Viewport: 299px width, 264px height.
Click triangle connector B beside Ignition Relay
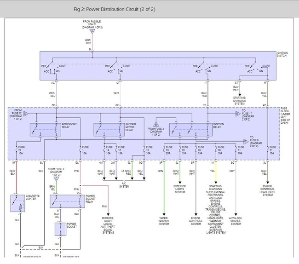tap(156, 124)
